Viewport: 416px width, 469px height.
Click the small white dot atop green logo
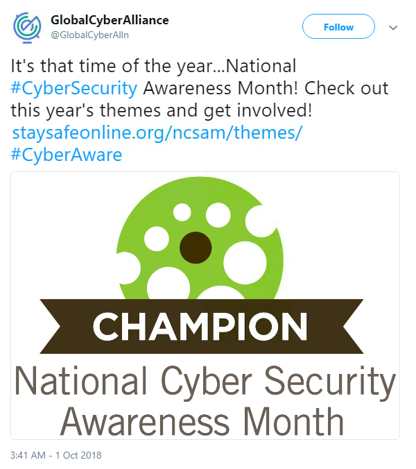tap(182, 212)
